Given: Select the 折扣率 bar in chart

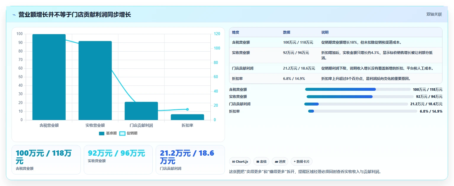Looking at the screenshot, I should [x=187, y=117].
